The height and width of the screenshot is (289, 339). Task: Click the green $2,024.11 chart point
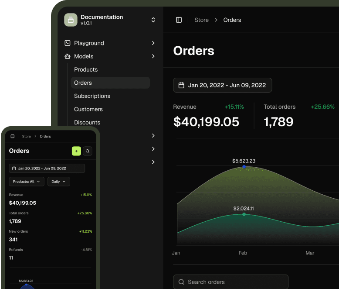tap(244, 214)
